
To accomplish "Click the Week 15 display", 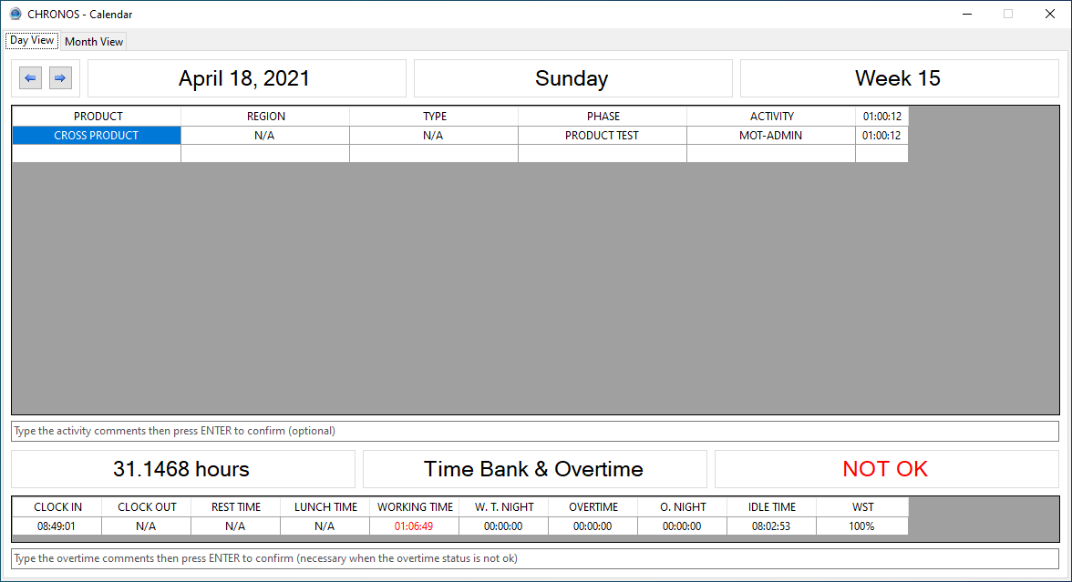I will (899, 78).
